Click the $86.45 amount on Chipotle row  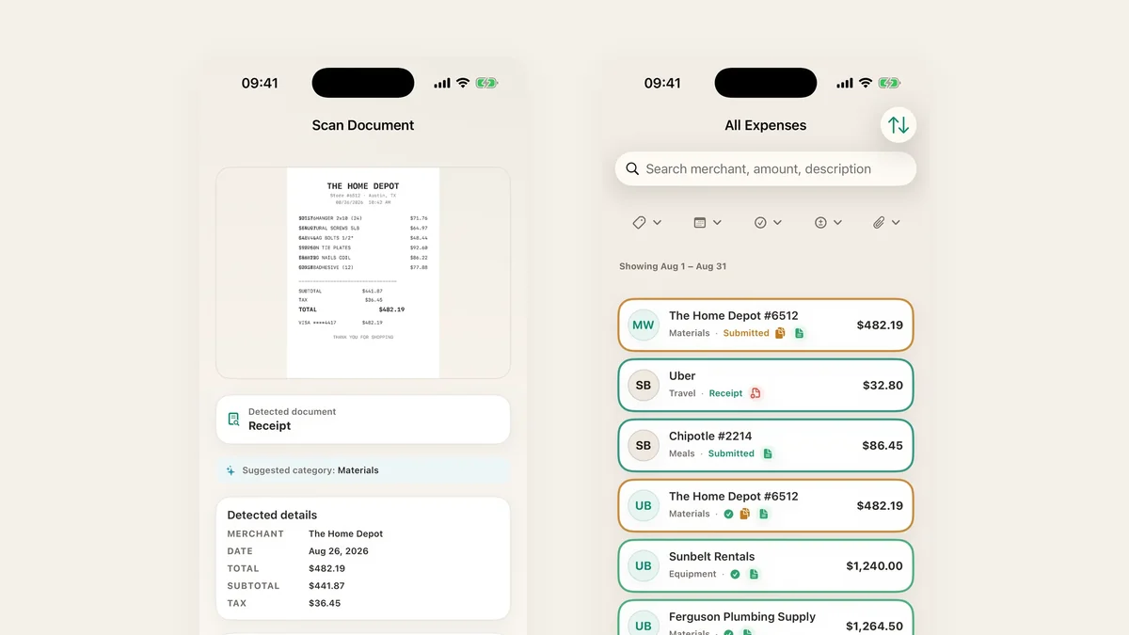[x=883, y=446]
